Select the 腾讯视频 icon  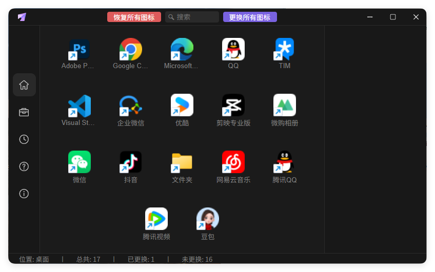point(156,219)
